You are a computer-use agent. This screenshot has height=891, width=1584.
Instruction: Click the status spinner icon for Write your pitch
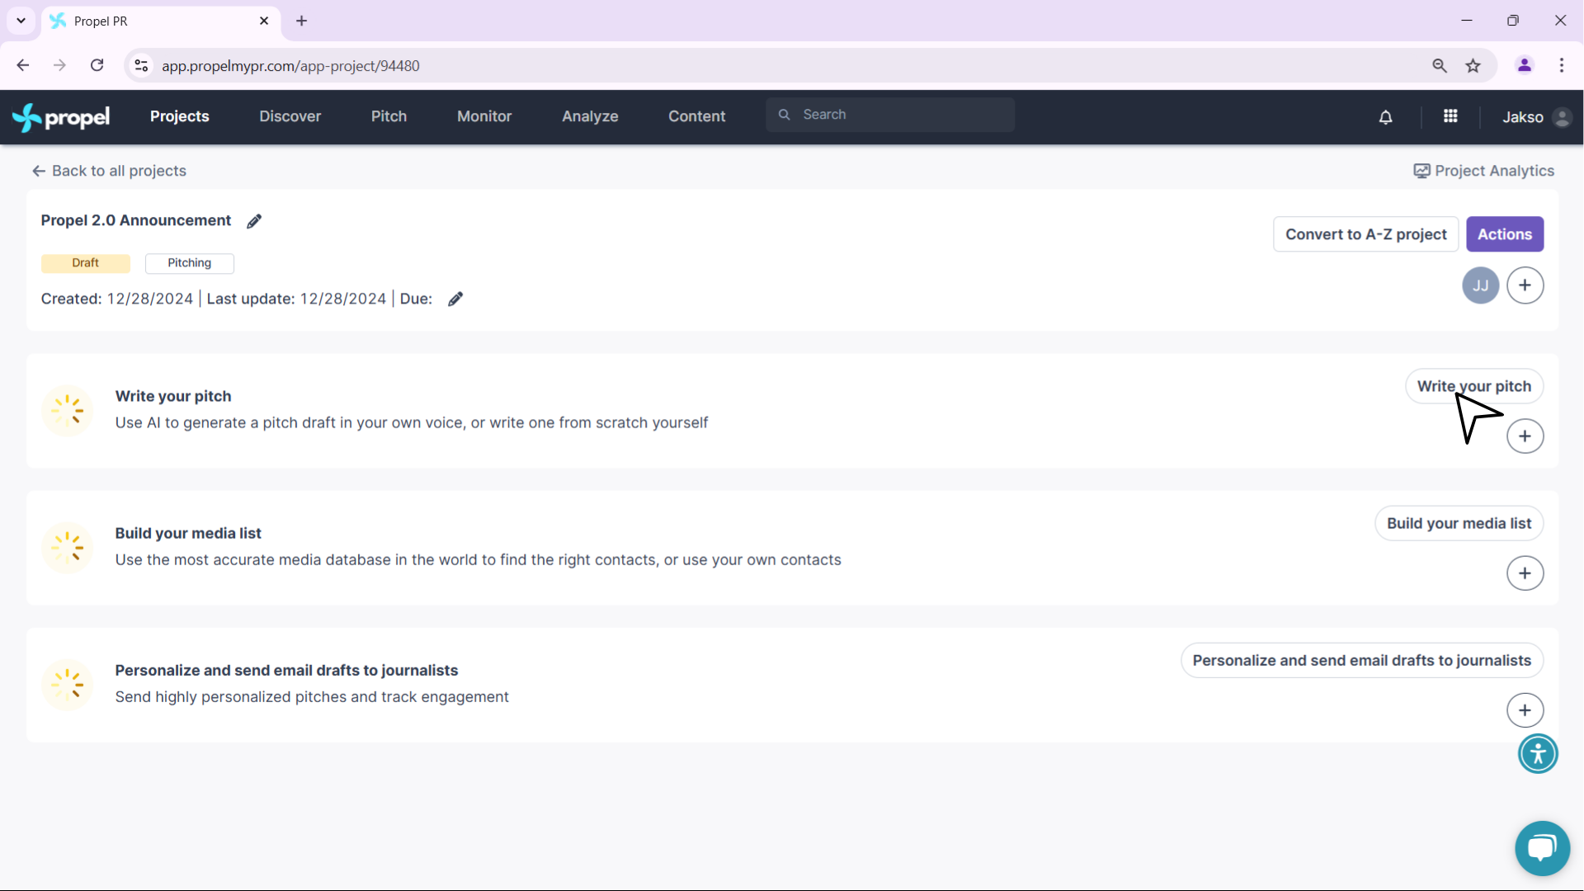[x=67, y=410]
